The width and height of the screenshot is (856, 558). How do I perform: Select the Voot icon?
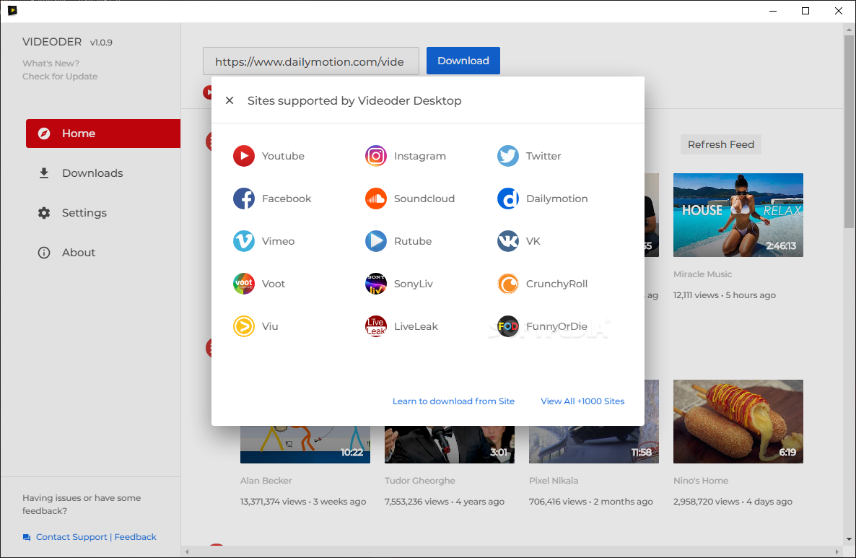243,284
